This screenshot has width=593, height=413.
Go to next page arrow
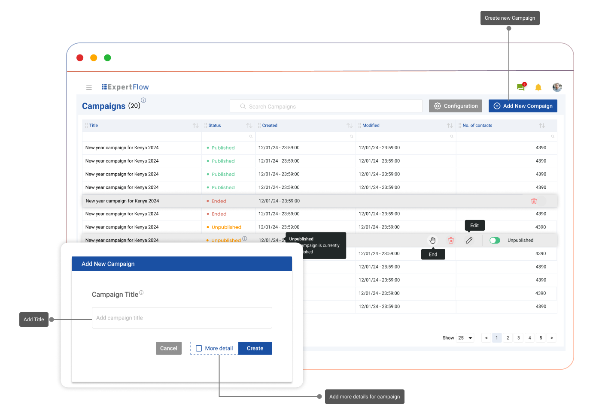pos(552,338)
